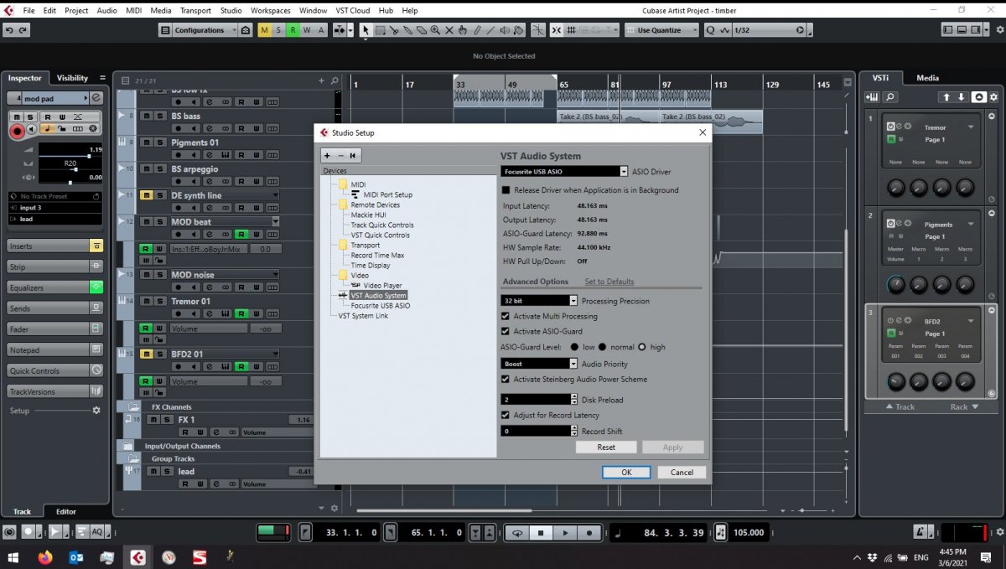Open the VST Cloud menu
The width and height of the screenshot is (1006, 569).
[354, 10]
